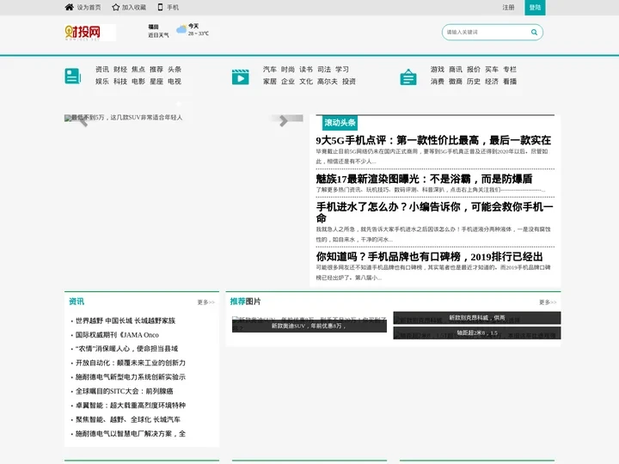Open the 看播 navigation item
Image resolution: width=619 pixels, height=464 pixels.
pyautogui.click(x=510, y=82)
